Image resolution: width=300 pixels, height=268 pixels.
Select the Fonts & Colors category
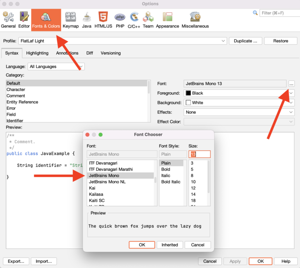(46, 20)
